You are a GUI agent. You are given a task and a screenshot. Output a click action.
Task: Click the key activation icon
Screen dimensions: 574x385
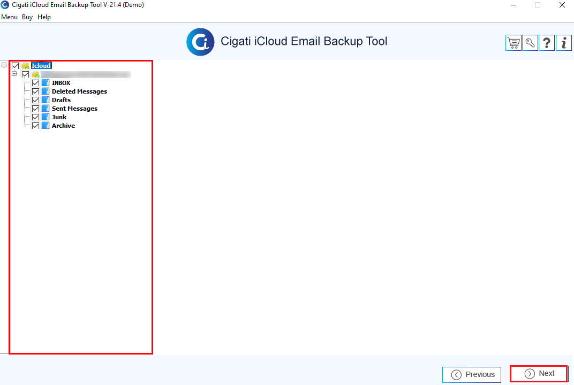[530, 43]
